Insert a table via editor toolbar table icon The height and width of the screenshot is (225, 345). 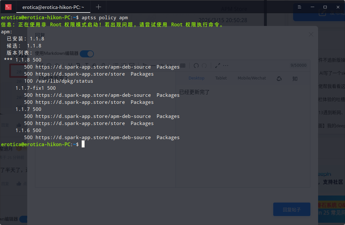(183, 65)
